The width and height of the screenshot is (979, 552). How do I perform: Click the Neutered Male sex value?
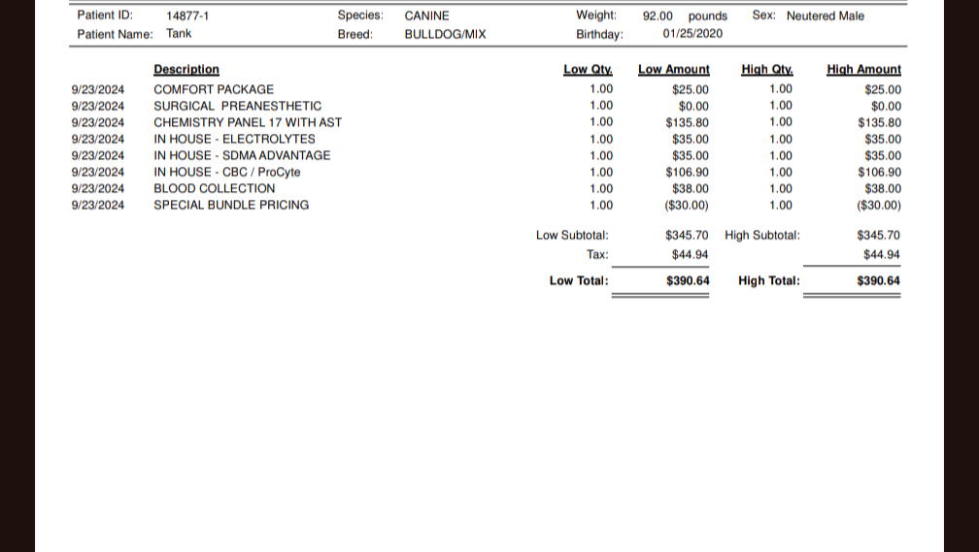[825, 16]
